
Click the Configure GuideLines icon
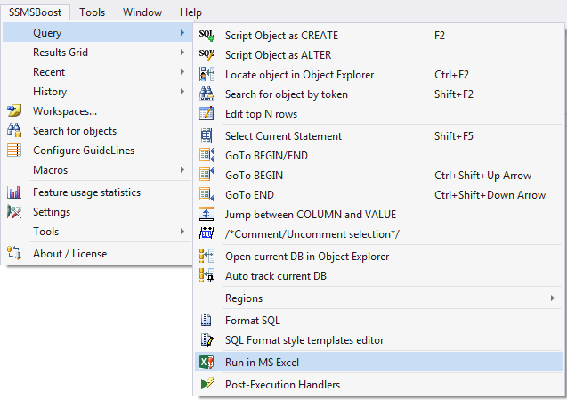click(14, 150)
